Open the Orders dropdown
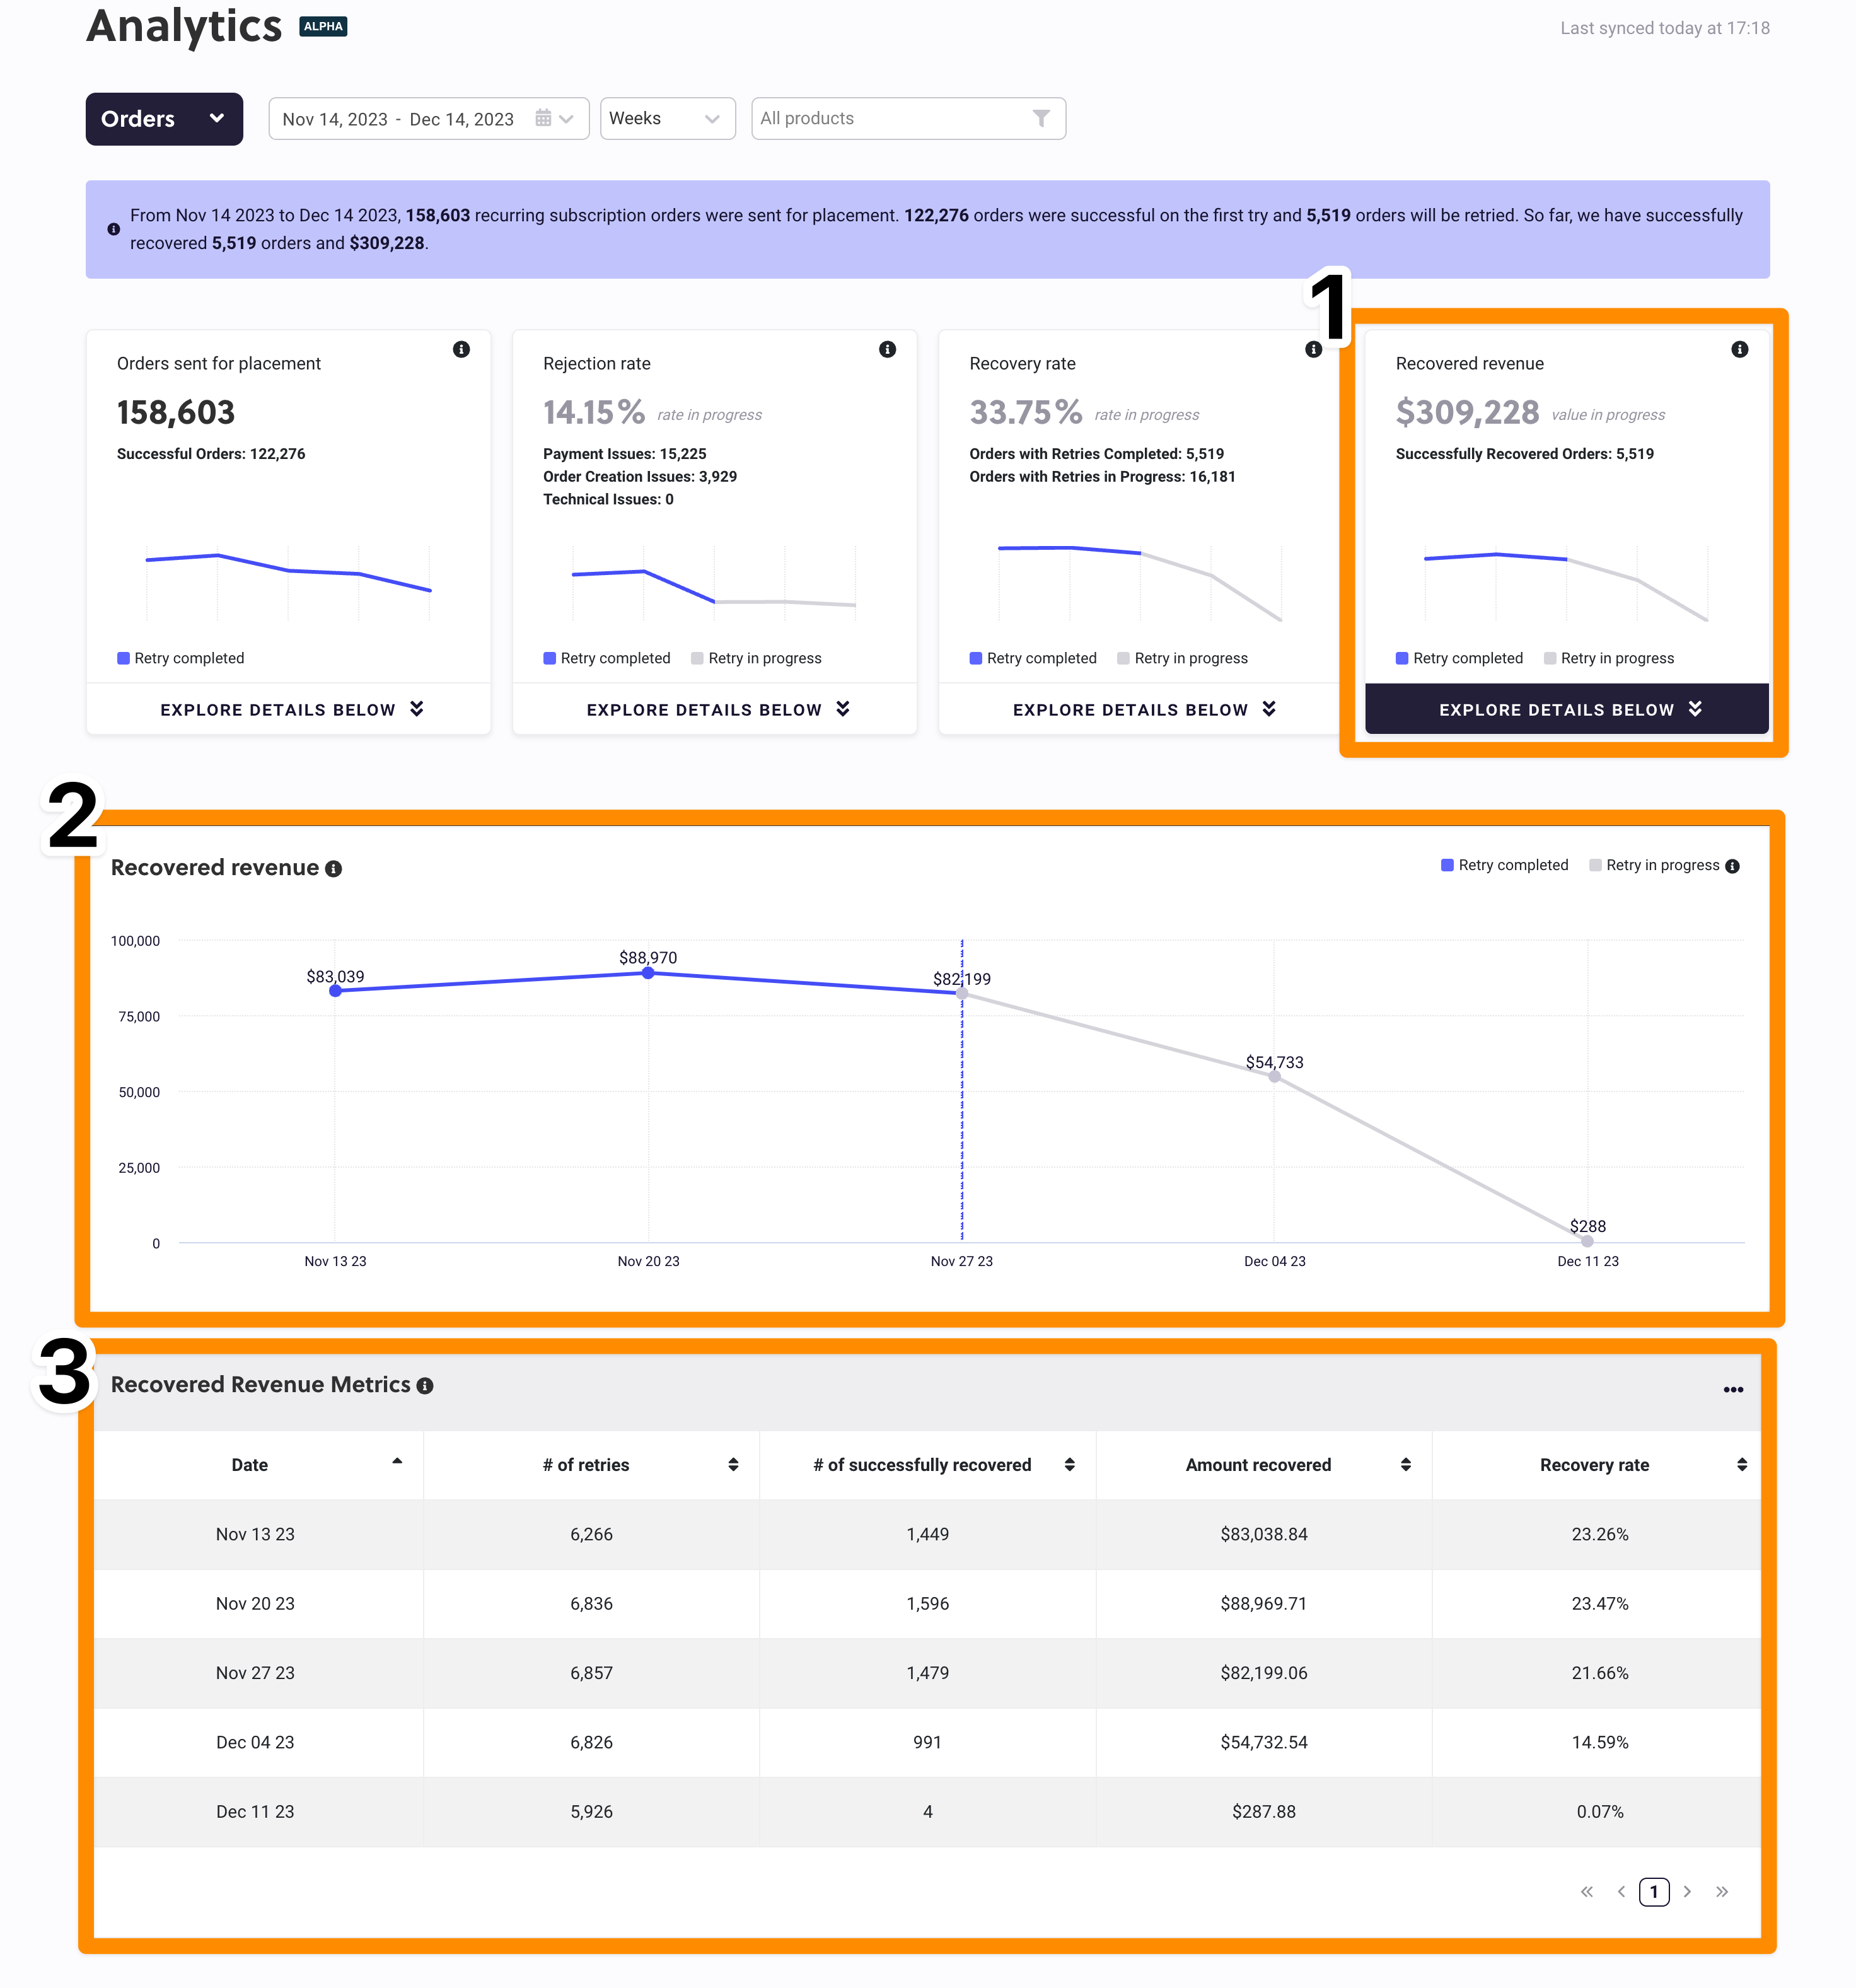The image size is (1856, 1988). coord(163,118)
